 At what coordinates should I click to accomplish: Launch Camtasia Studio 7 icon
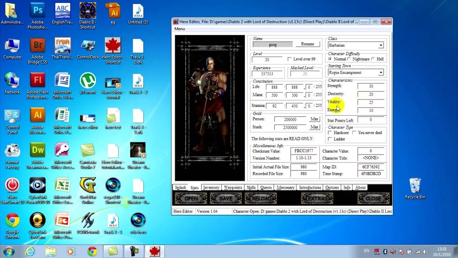[x=88, y=156]
